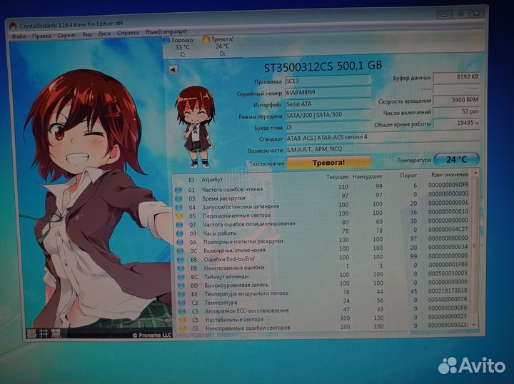Click the SMART list scrollbar up arrow

[x=475, y=173]
